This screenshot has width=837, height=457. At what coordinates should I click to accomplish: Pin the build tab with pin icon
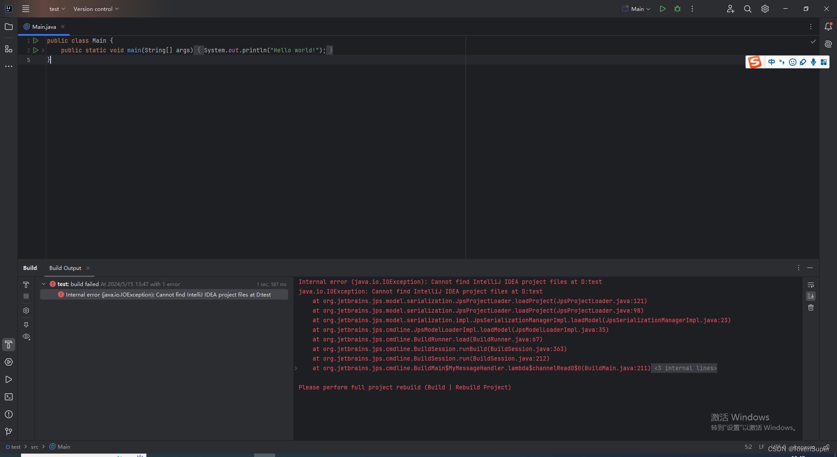point(26,325)
